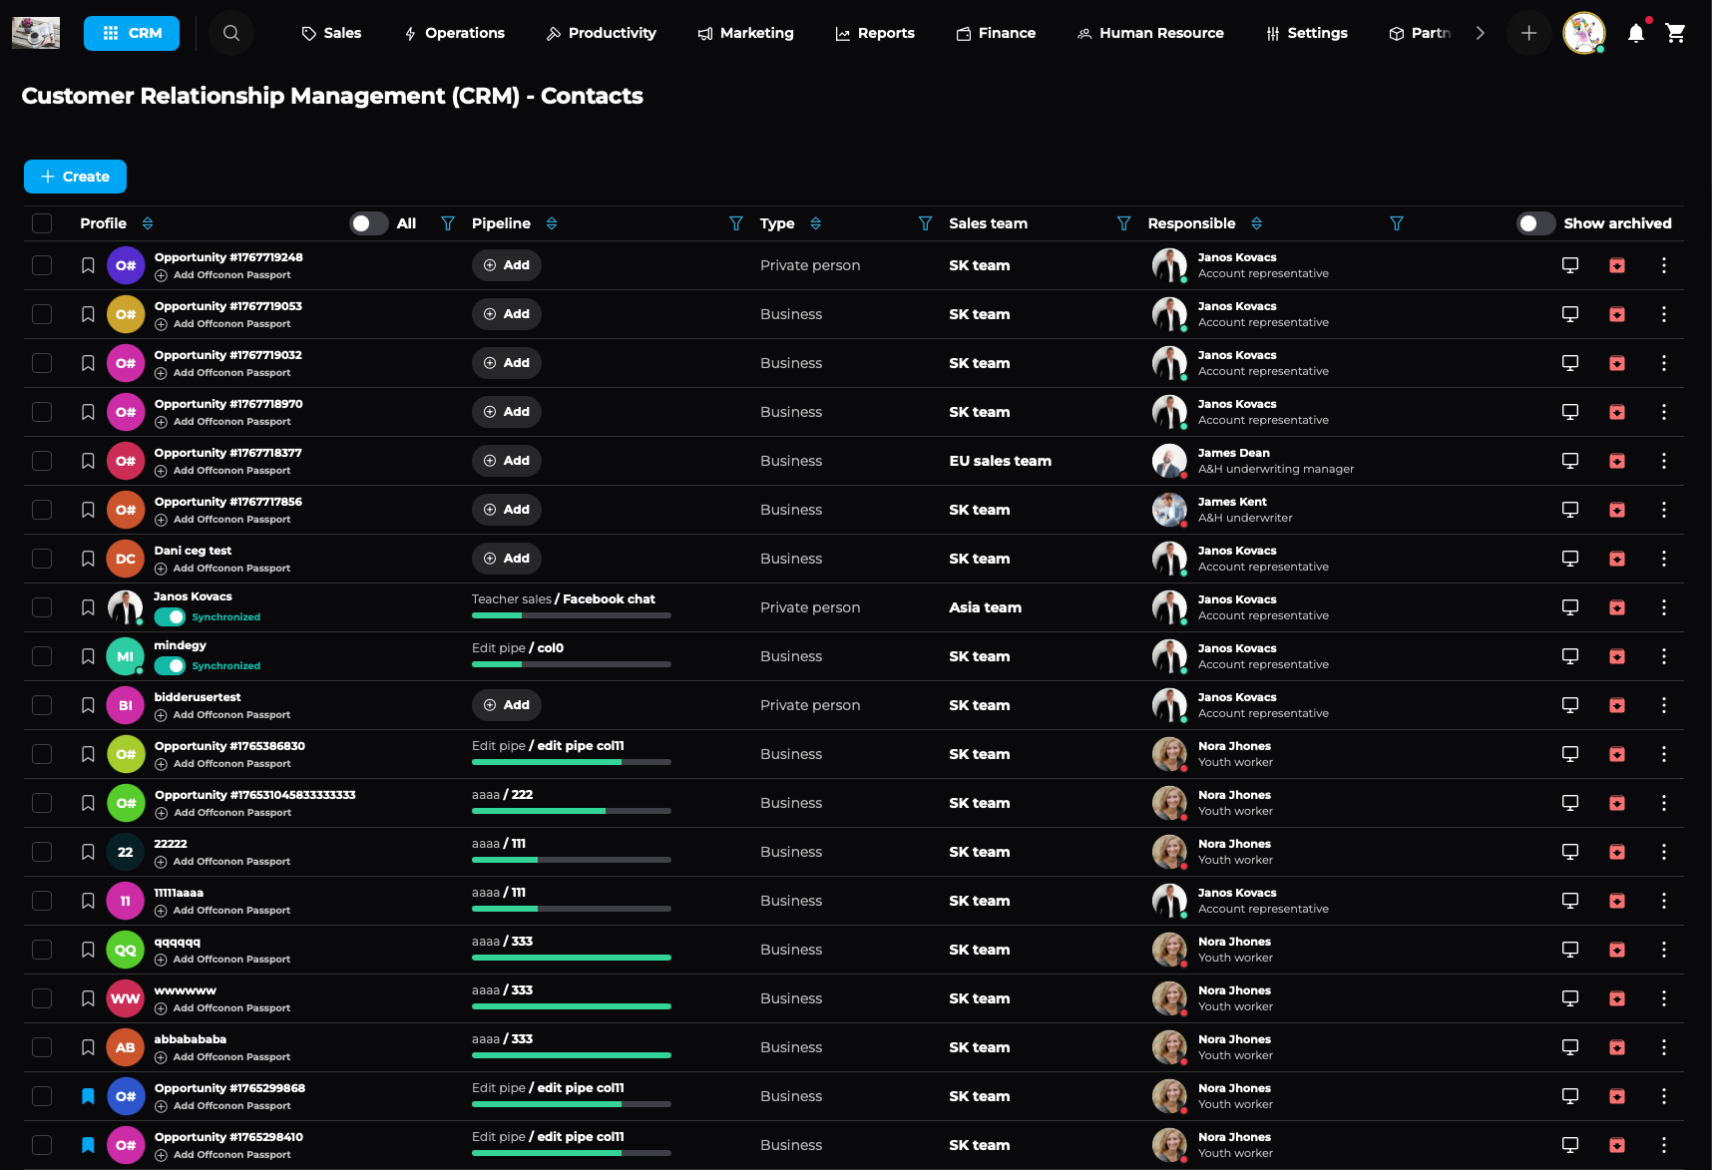The height and width of the screenshot is (1170, 1712).
Task: Open the search magnifier in top bar
Action: click(x=230, y=33)
